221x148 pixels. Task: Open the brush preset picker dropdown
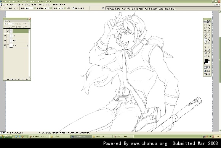[17, 8]
